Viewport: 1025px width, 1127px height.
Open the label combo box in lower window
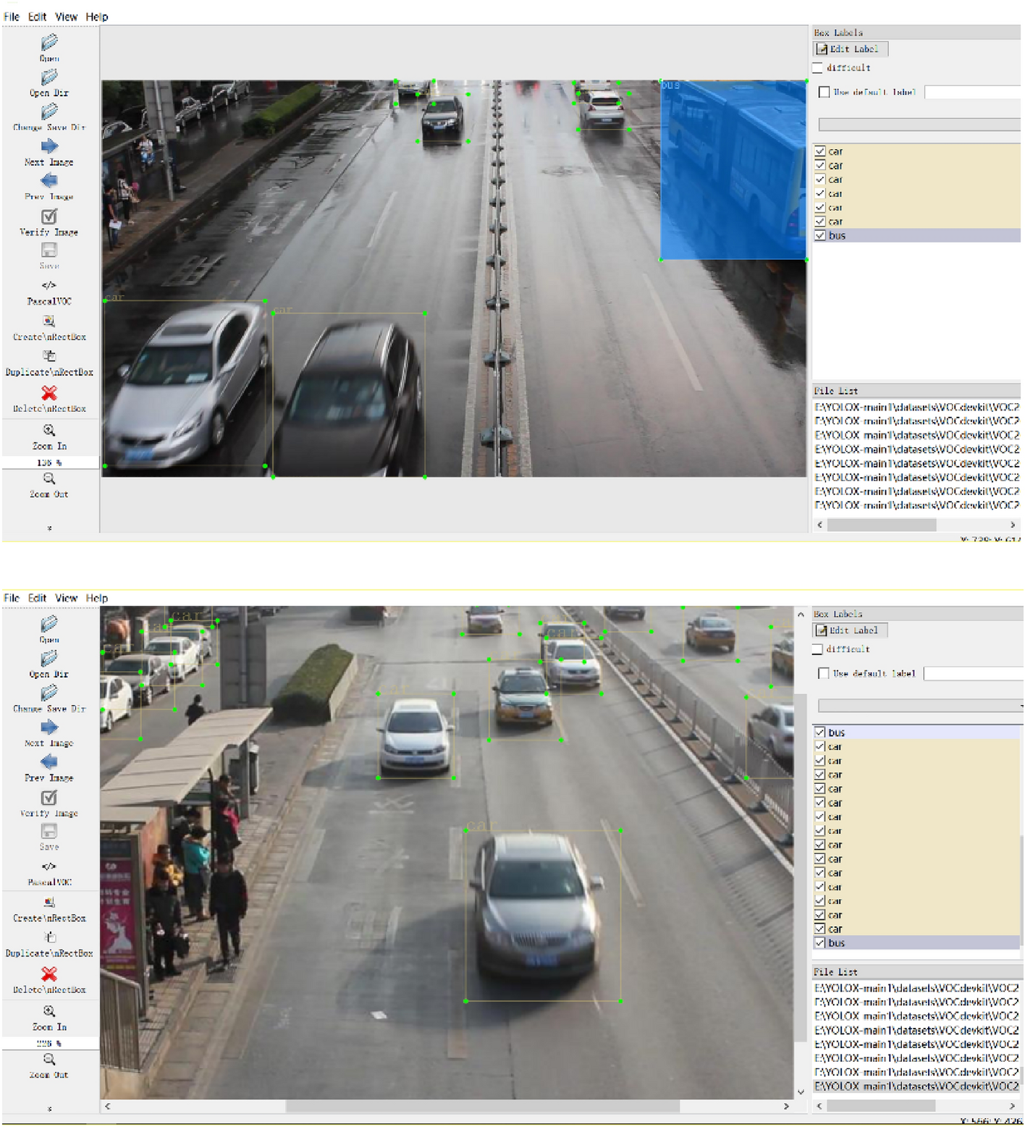918,706
